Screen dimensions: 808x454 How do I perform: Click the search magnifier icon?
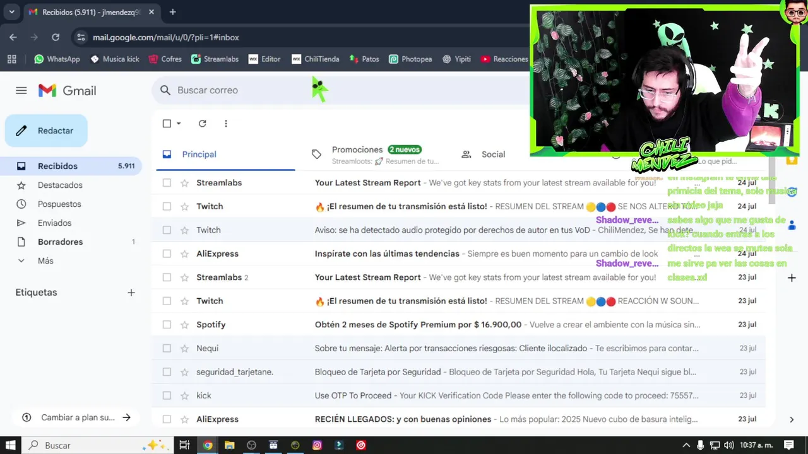coord(165,90)
